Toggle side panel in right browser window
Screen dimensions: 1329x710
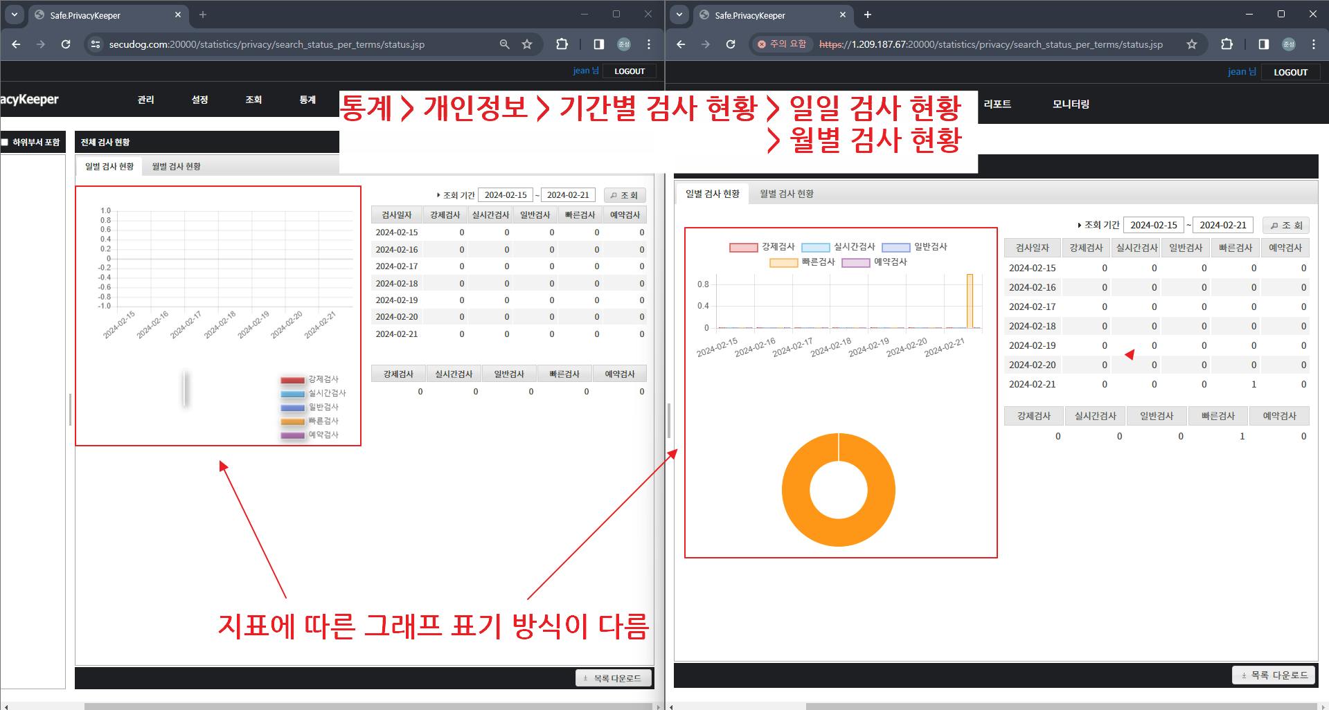click(1264, 44)
